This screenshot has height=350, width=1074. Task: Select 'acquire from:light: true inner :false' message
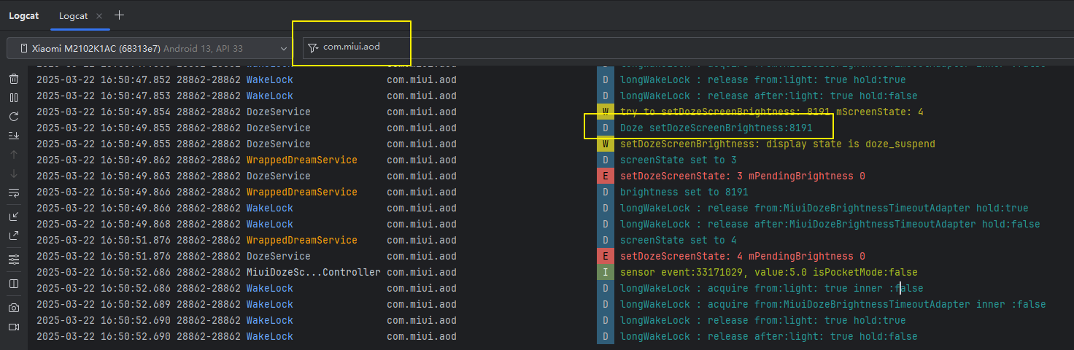tap(771, 288)
